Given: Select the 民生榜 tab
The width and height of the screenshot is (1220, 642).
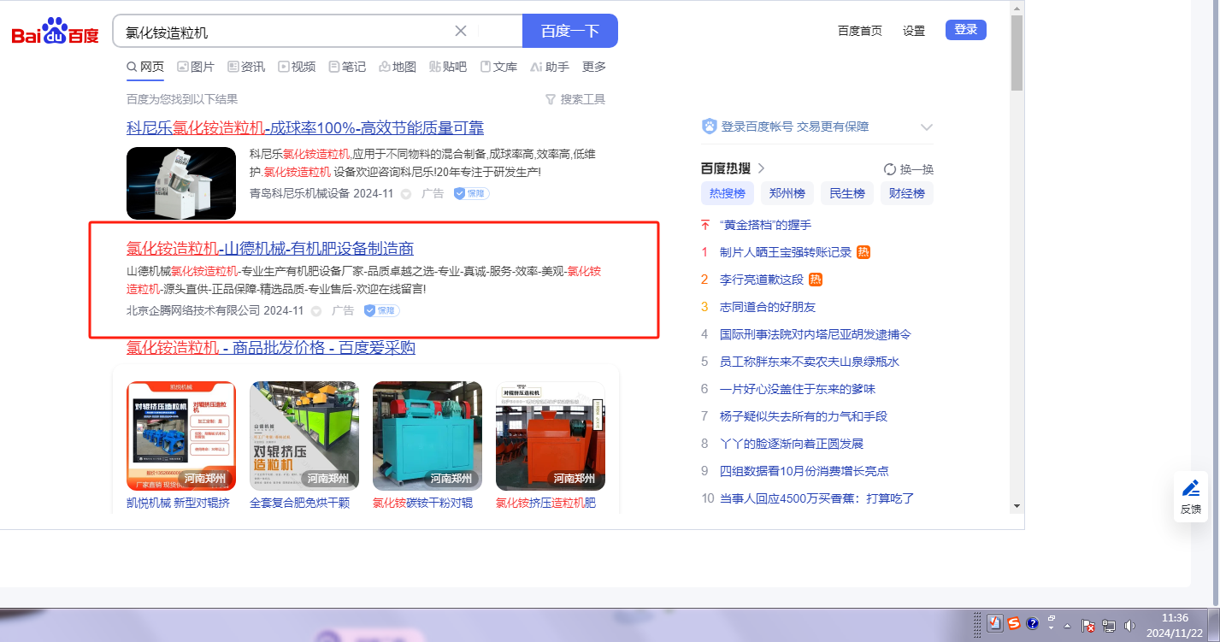Looking at the screenshot, I should (x=847, y=193).
